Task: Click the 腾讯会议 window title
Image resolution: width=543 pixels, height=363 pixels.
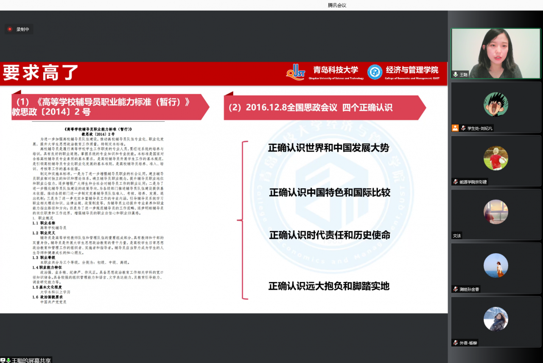Action: (337, 5)
